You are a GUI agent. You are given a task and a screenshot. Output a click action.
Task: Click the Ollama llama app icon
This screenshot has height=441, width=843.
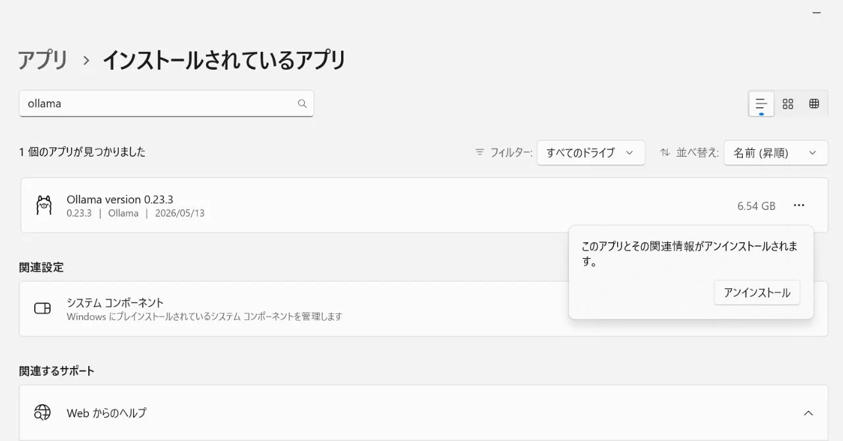click(43, 205)
